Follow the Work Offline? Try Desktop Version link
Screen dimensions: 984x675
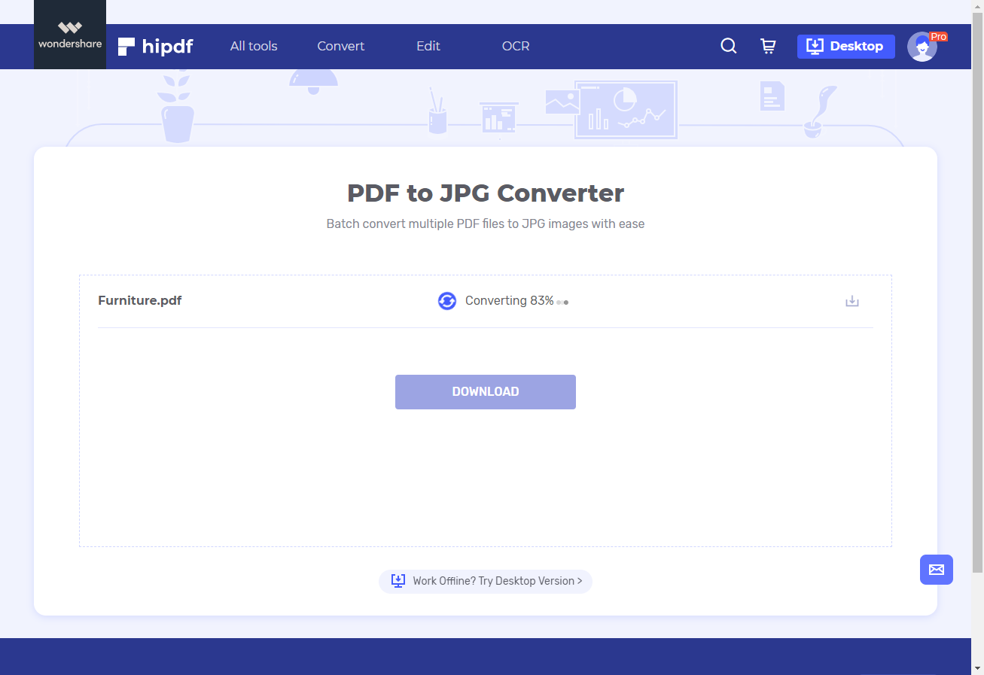(485, 580)
